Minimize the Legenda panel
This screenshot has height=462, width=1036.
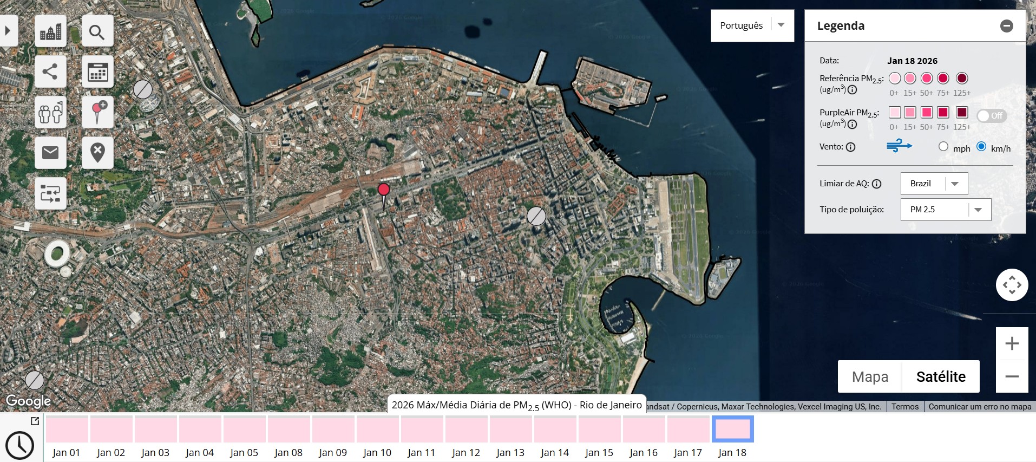(x=1007, y=26)
